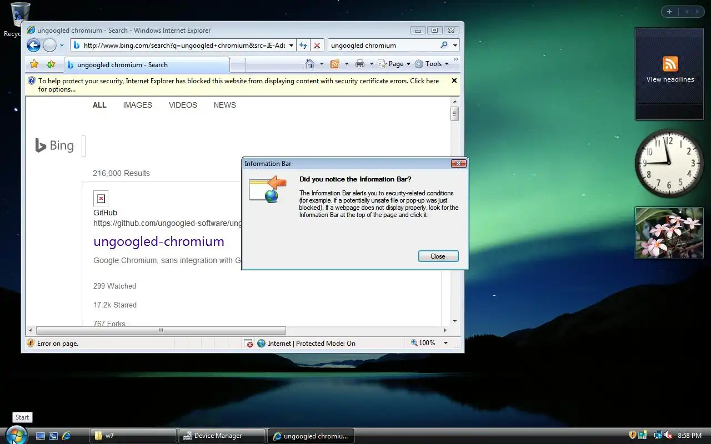
Task: Expand the Print dropdown arrow
Action: click(371, 64)
